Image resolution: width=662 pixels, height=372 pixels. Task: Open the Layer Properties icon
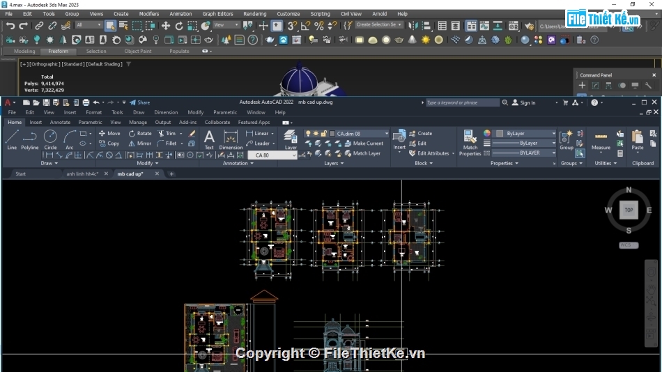[x=291, y=140]
